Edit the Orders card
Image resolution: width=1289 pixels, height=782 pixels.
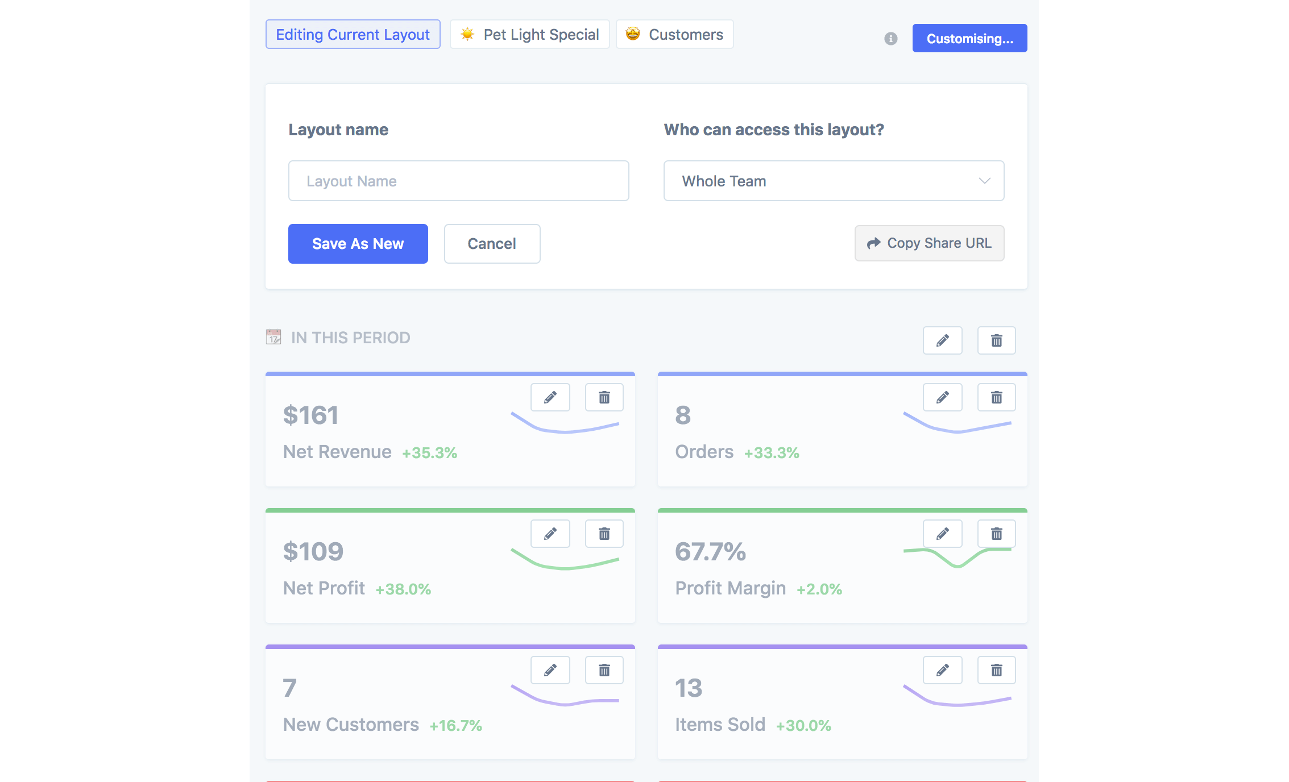coord(942,397)
